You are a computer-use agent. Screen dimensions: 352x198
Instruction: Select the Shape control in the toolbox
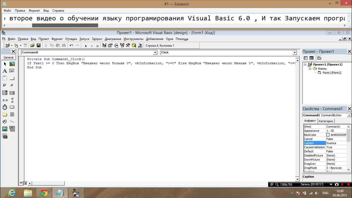(5, 122)
